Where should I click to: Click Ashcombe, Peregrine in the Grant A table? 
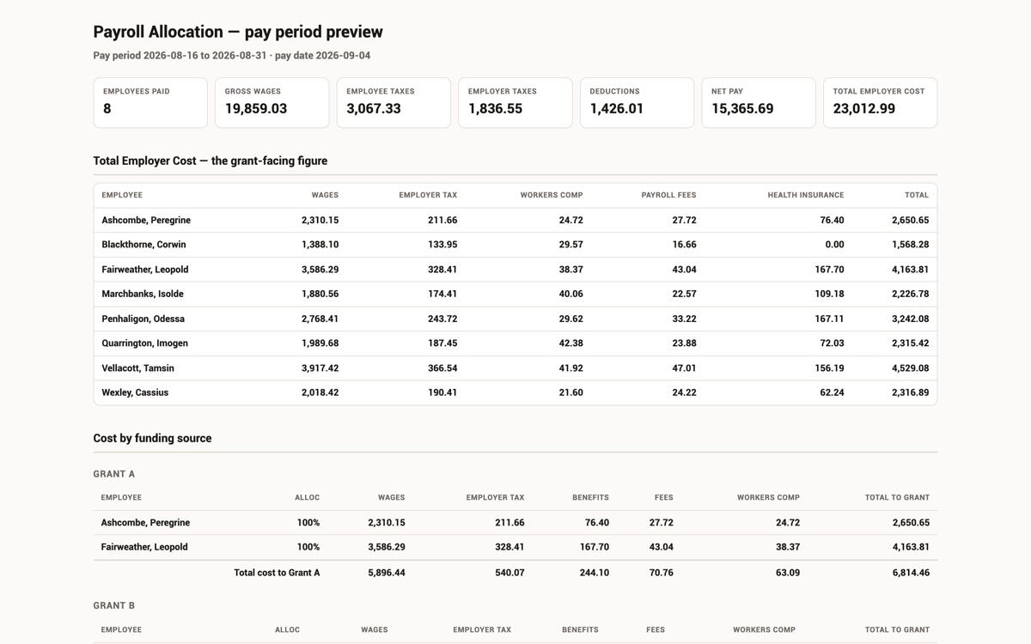coord(145,523)
